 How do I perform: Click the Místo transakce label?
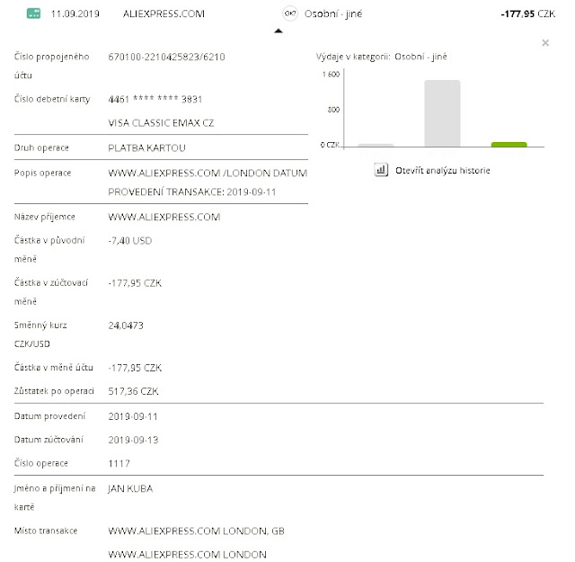pyautogui.click(x=46, y=531)
